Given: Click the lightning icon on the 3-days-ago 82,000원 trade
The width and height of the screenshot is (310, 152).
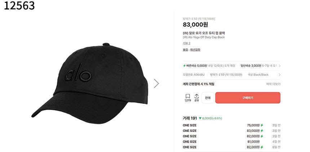Looking at the screenshot, I should click(262, 136).
